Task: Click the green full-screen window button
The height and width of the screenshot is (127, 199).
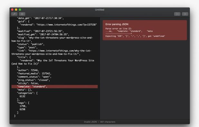Action: pyautogui.click(x=20, y=10)
